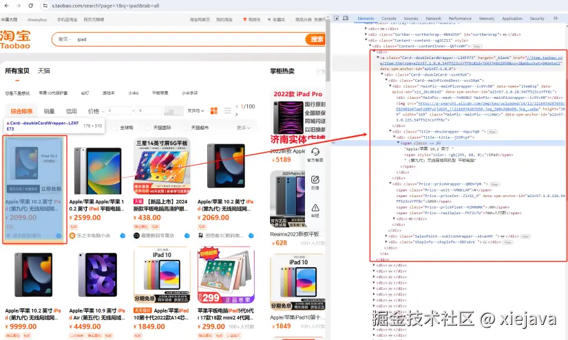
Task: Collapse the Card--doubleCardWrapper anchor node
Action: (378, 58)
